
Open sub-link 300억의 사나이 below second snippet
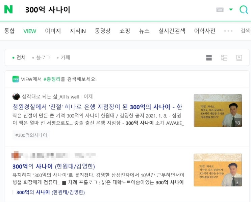tap(51, 192)
